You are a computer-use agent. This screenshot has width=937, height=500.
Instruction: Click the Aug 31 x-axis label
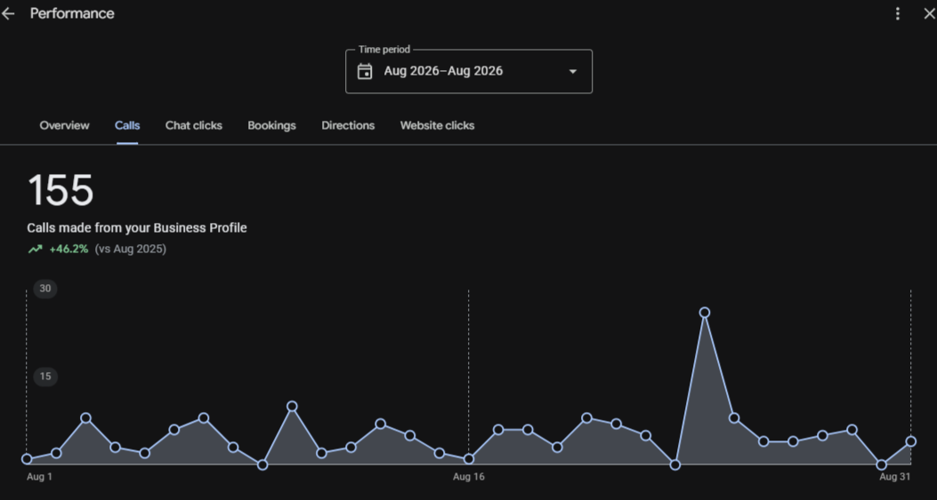pos(894,477)
